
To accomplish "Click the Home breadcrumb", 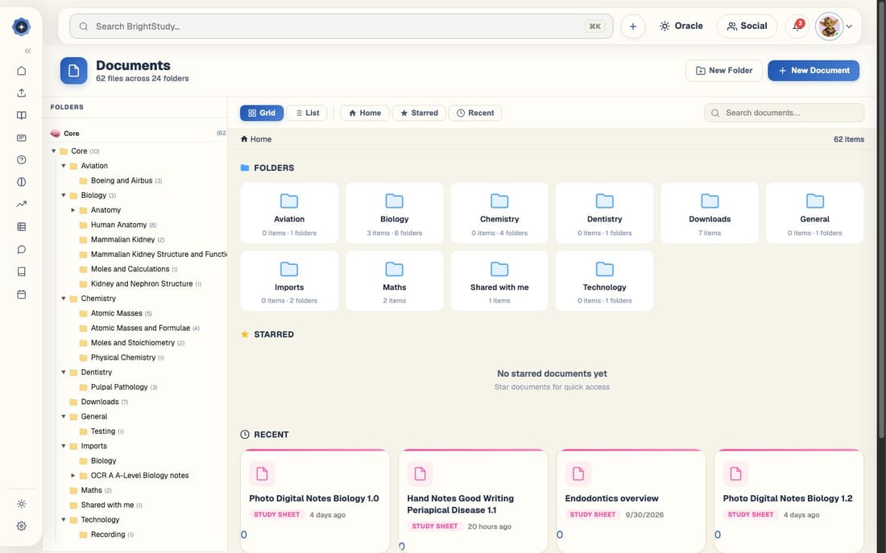I will (256, 139).
